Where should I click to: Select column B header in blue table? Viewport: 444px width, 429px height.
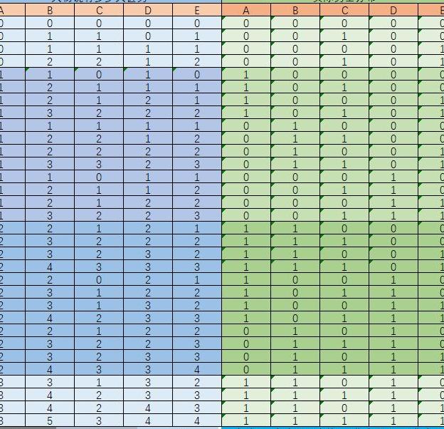49,11
